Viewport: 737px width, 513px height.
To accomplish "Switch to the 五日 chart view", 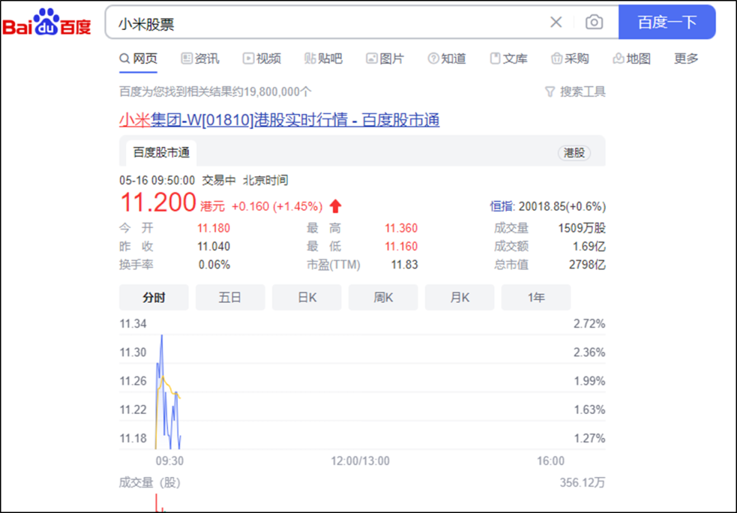I will pos(230,297).
